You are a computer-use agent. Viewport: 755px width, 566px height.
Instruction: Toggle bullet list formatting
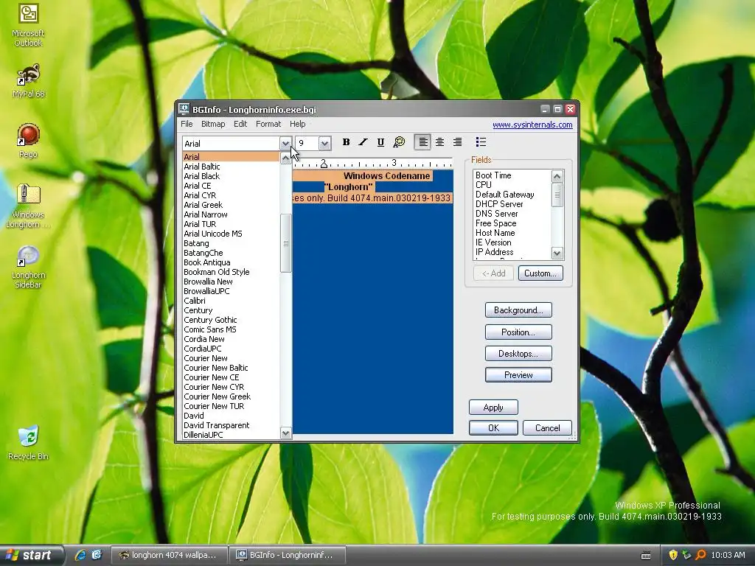[481, 142]
